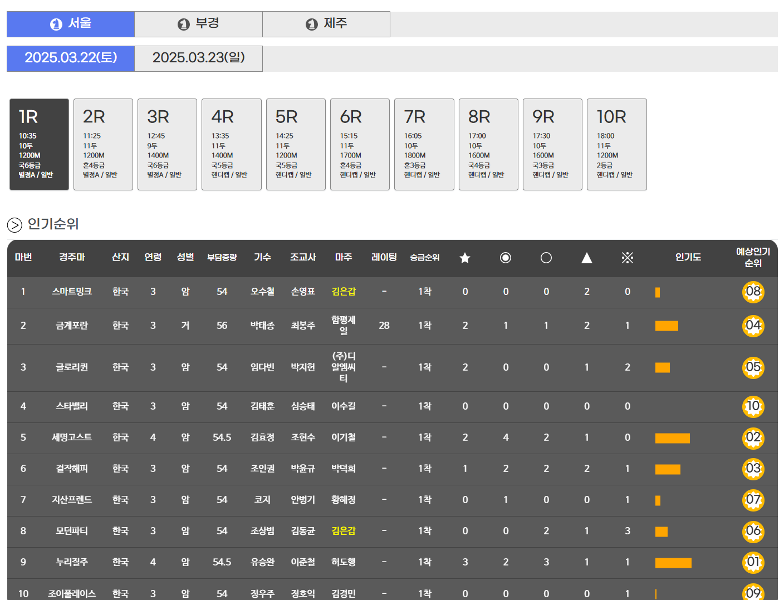Click the predicted rank badge 08
This screenshot has width=784, height=600.
tap(753, 292)
